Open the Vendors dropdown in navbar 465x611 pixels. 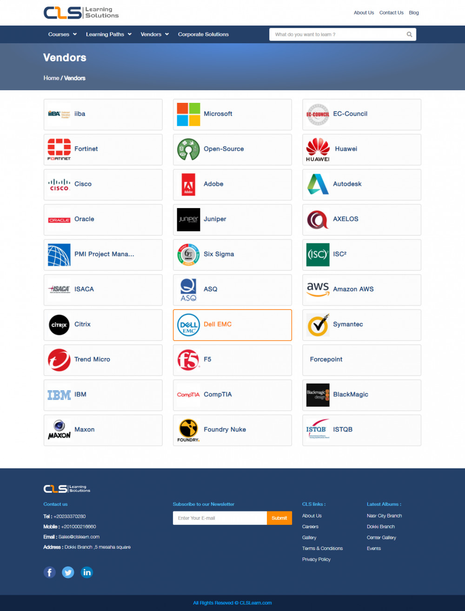(155, 34)
